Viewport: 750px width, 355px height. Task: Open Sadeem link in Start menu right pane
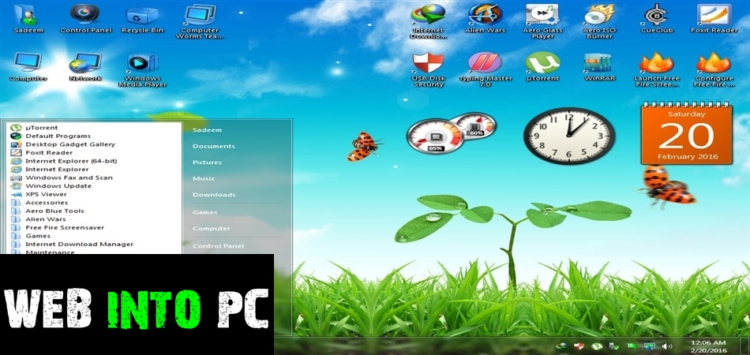[207, 130]
